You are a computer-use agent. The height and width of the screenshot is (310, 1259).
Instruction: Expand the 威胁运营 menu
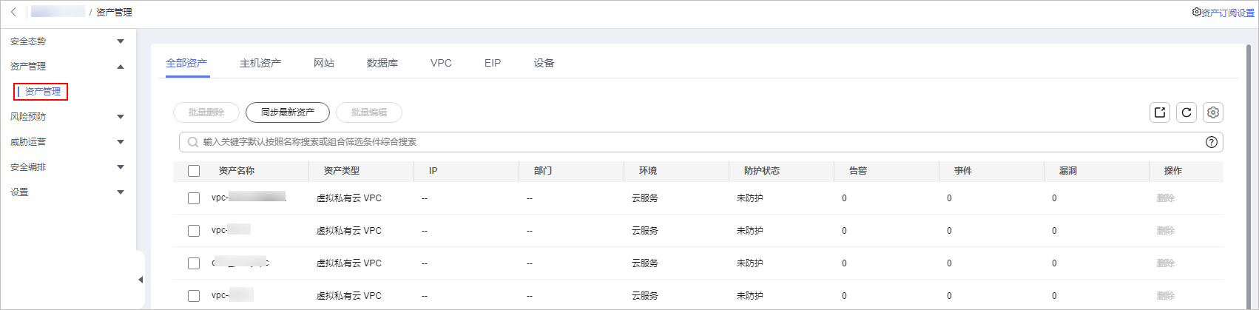click(x=121, y=142)
